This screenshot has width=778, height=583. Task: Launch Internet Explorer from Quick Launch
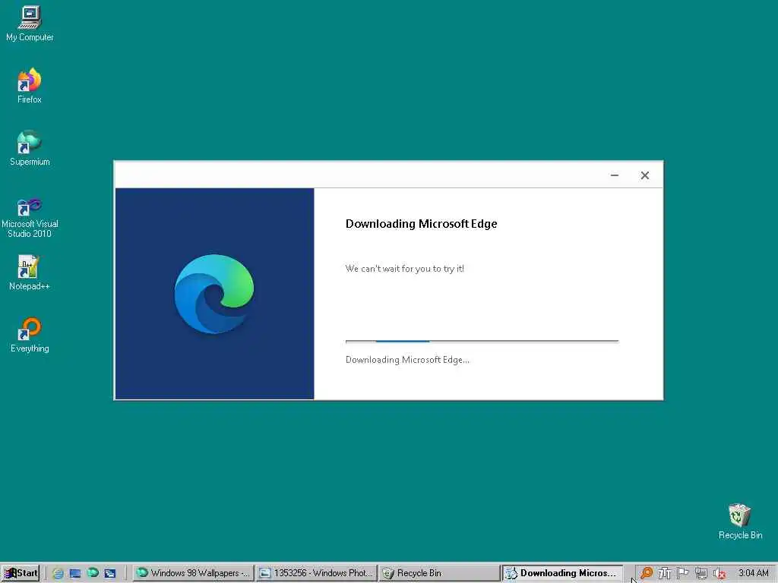point(58,573)
